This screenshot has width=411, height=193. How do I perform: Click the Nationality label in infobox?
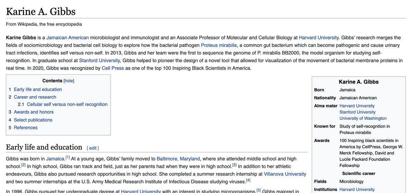click(x=325, y=98)
